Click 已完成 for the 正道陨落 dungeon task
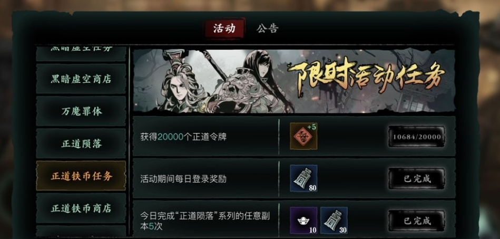 coord(416,221)
